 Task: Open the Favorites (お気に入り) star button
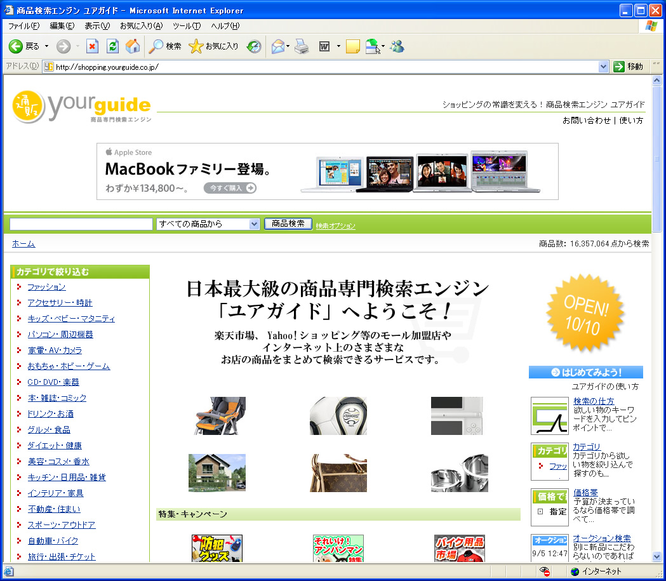214,46
